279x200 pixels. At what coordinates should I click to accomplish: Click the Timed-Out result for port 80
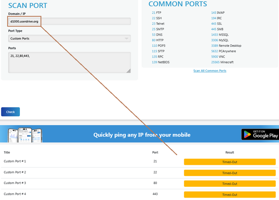[230, 184]
